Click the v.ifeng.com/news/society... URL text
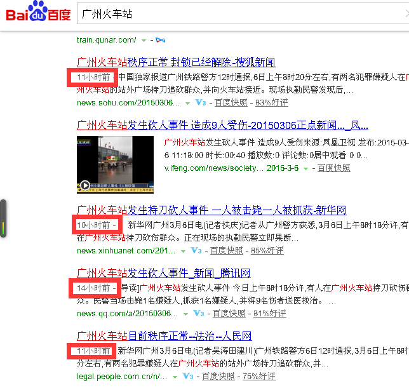The height and width of the screenshot is (388, 409). click(214, 168)
